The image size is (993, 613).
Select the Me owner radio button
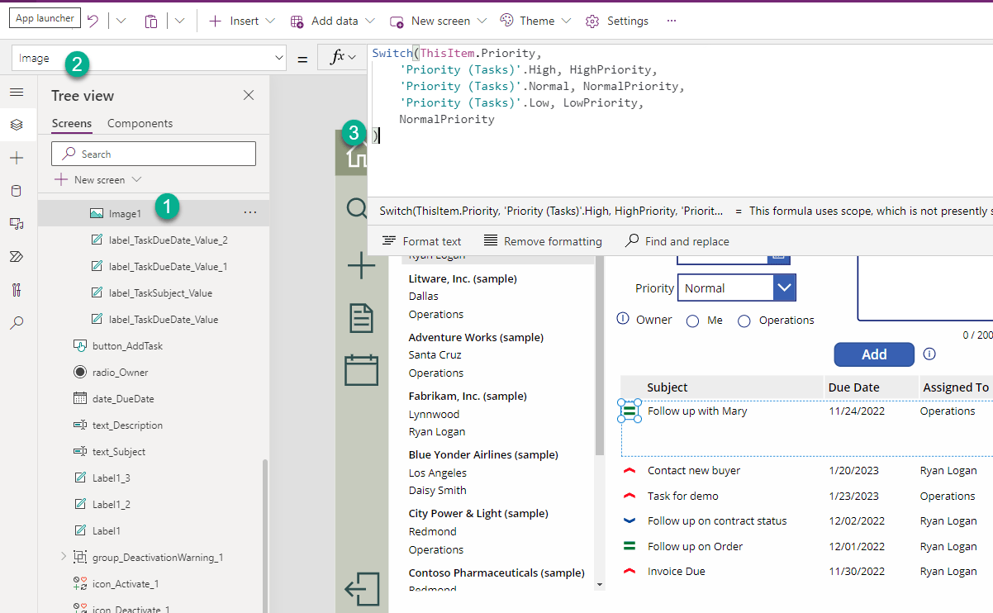click(692, 321)
